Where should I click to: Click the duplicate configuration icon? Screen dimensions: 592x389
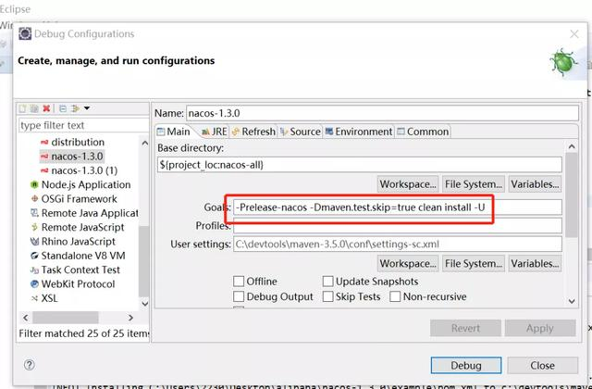(36, 108)
